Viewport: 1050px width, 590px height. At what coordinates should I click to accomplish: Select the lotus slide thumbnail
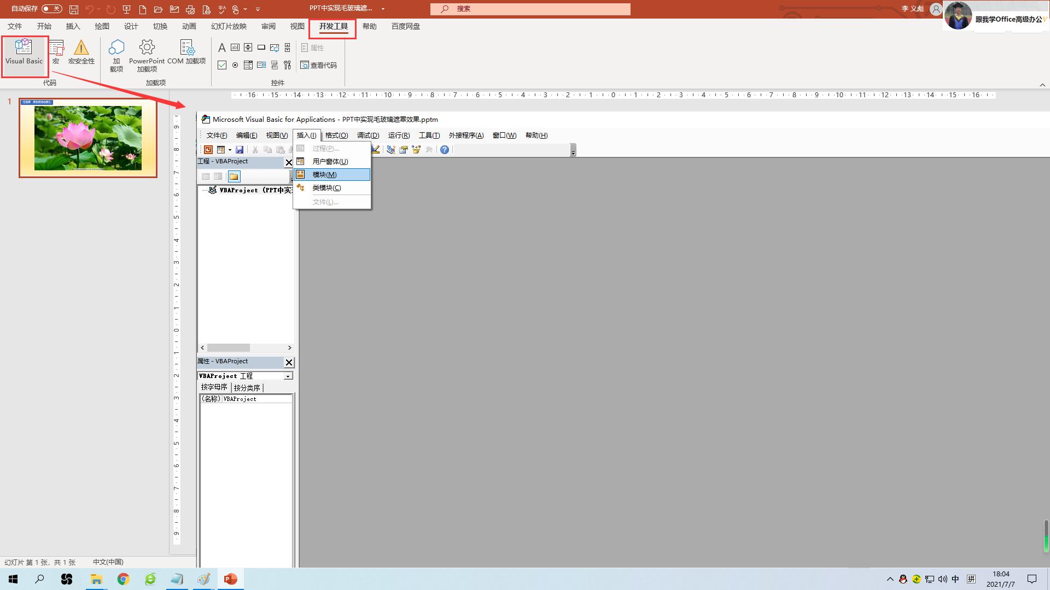point(88,138)
